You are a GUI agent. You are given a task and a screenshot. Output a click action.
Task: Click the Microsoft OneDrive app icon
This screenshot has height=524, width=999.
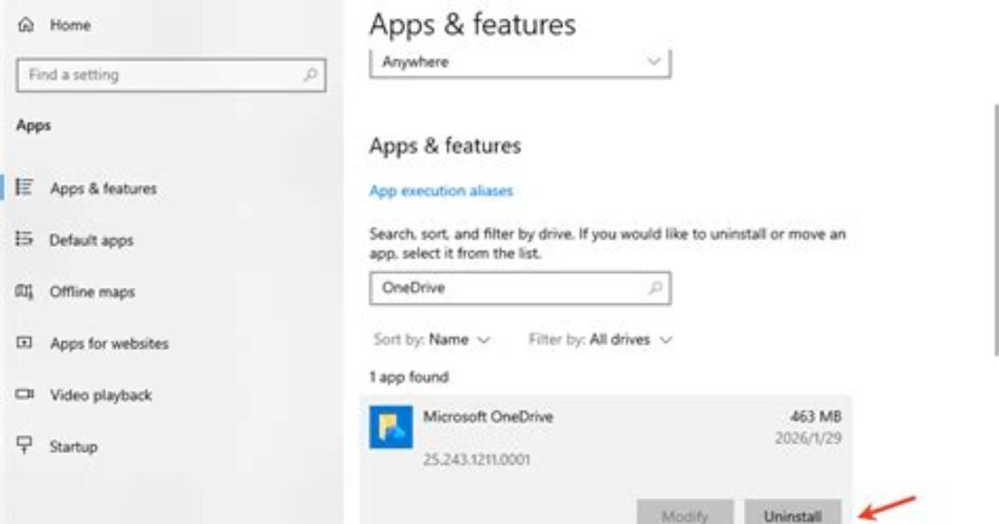click(391, 426)
